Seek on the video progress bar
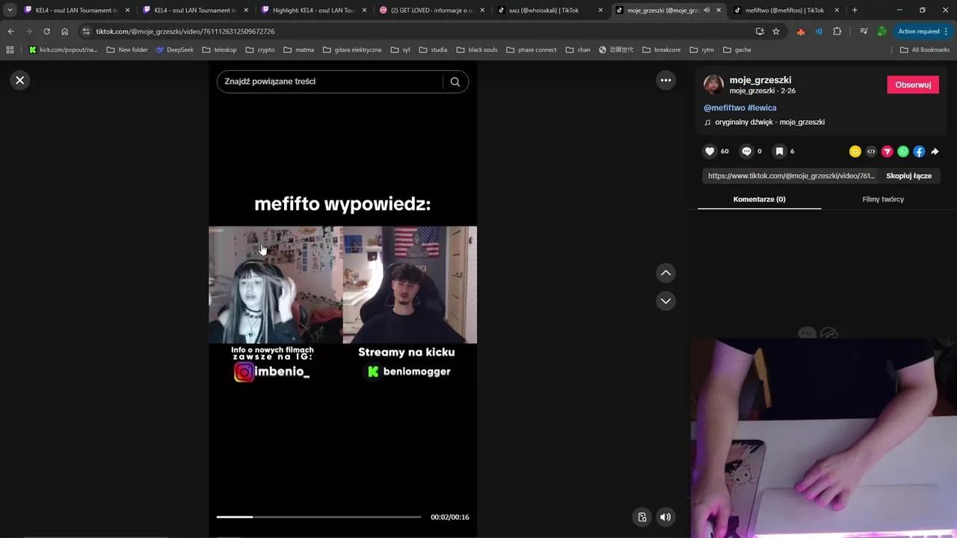This screenshot has height=538, width=957. pyautogui.click(x=319, y=517)
